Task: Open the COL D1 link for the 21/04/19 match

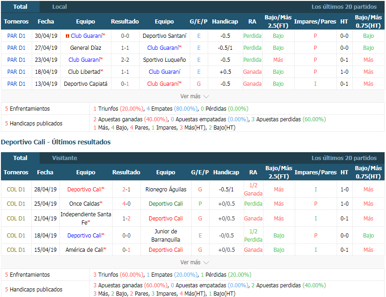Action: [16, 219]
